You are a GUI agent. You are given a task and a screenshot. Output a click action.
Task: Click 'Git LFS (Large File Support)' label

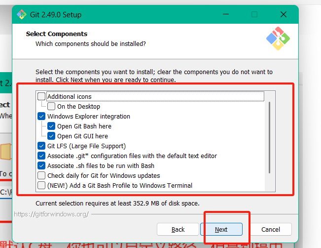pos(86,146)
